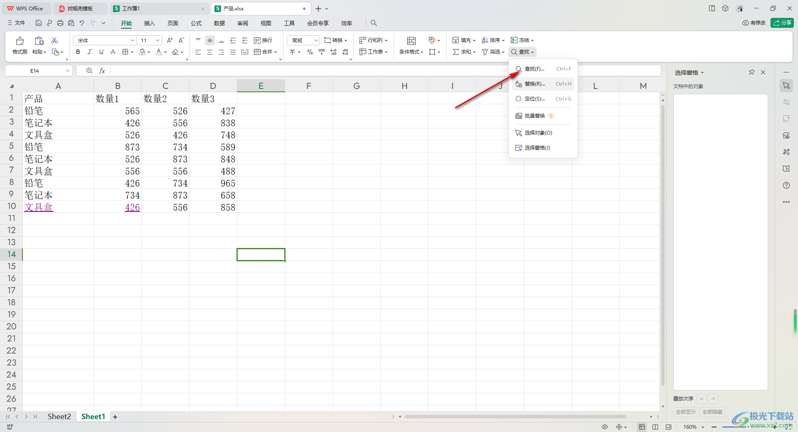The height and width of the screenshot is (432, 798).
Task: Add a new sheet with plus button
Action: click(115, 417)
